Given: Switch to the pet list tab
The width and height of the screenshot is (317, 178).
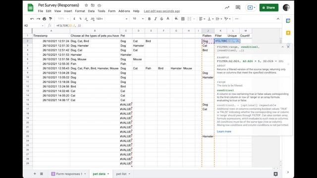Looking at the screenshot, I should pos(123,174).
